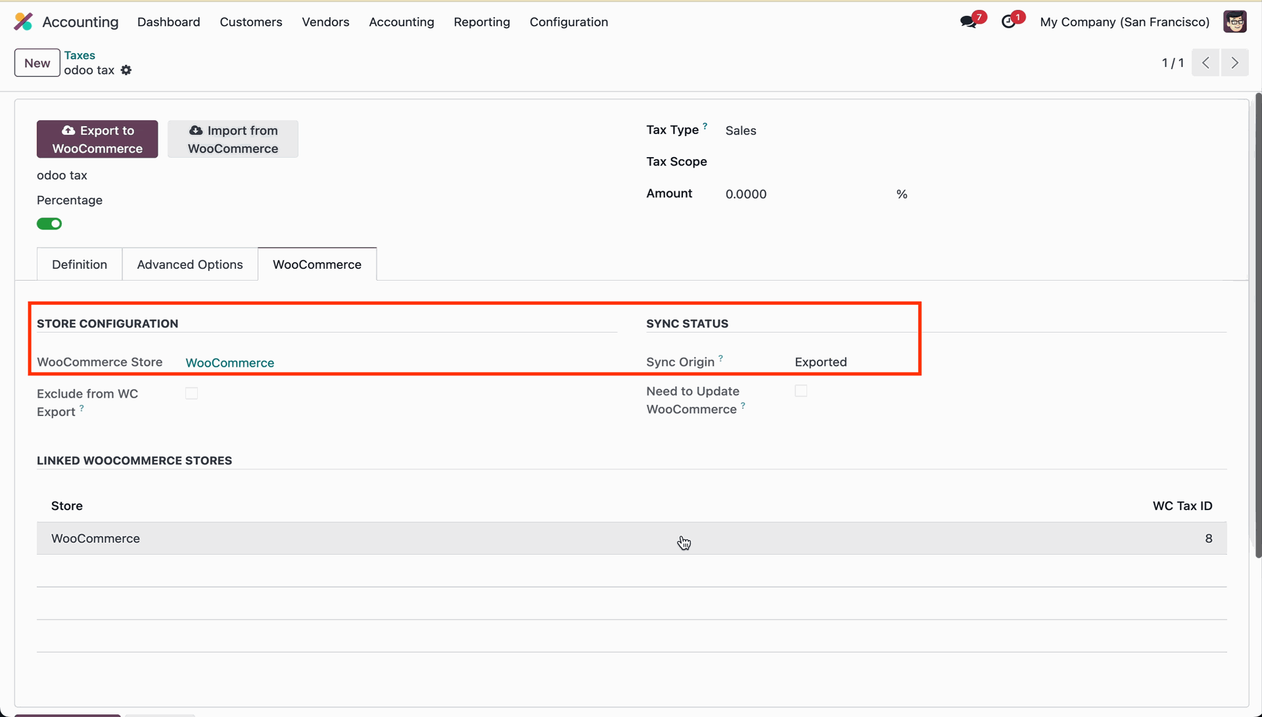Open the activities clock icon with 1 badge
Viewport: 1262px width, 717px height.
click(1008, 22)
